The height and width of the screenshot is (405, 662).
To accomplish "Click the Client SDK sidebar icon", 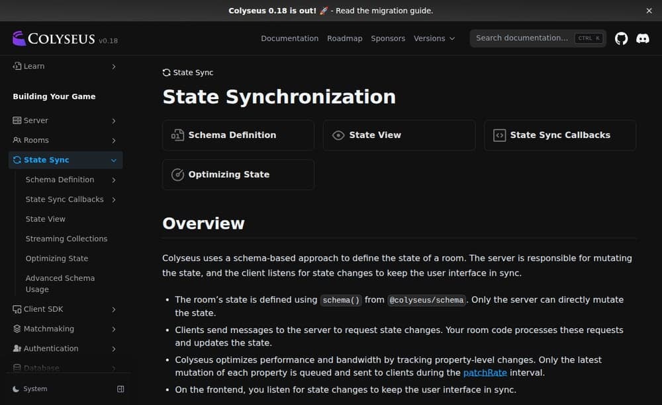I will pyautogui.click(x=17, y=309).
